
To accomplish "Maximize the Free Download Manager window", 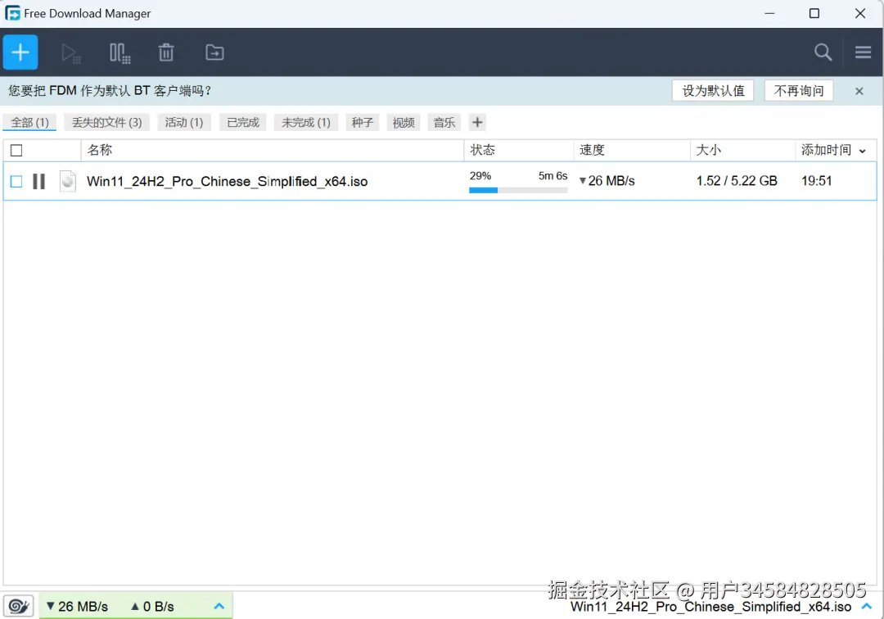I will pos(814,13).
